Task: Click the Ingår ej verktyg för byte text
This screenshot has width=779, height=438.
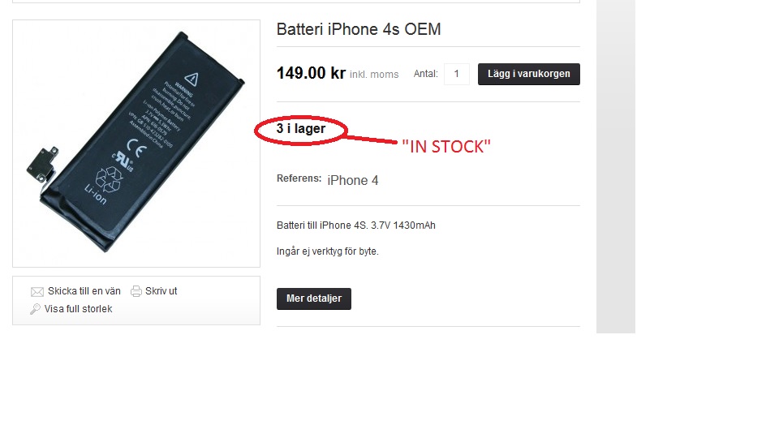Action: tap(327, 251)
